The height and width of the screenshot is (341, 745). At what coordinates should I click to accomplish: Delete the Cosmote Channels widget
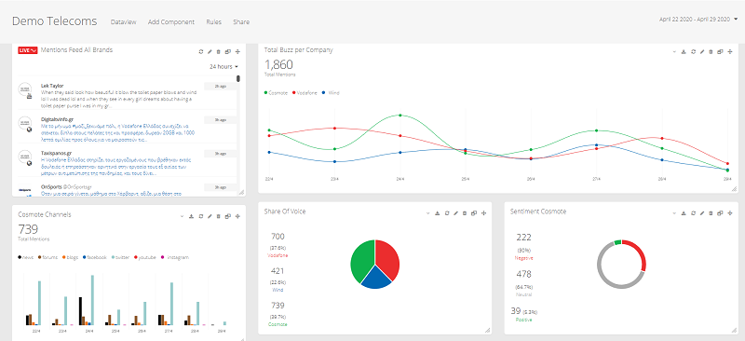219,216
